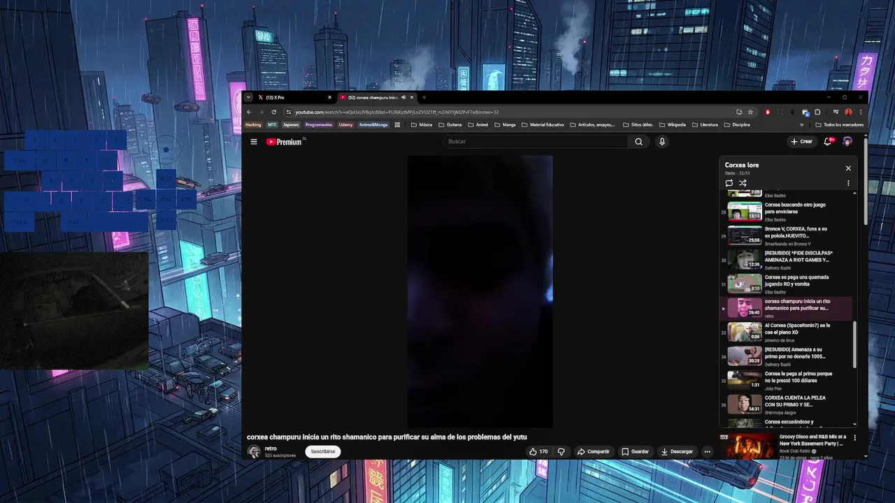Go to the YouTube Premium home logo
The image size is (895, 503).
285,142
